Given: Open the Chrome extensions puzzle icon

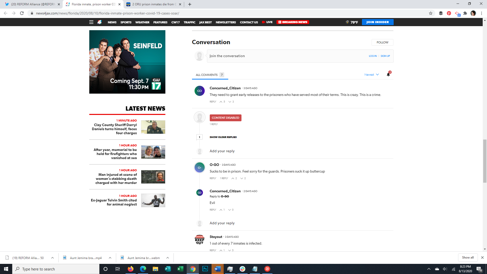Looking at the screenshot, I should pyautogui.click(x=465, y=13).
